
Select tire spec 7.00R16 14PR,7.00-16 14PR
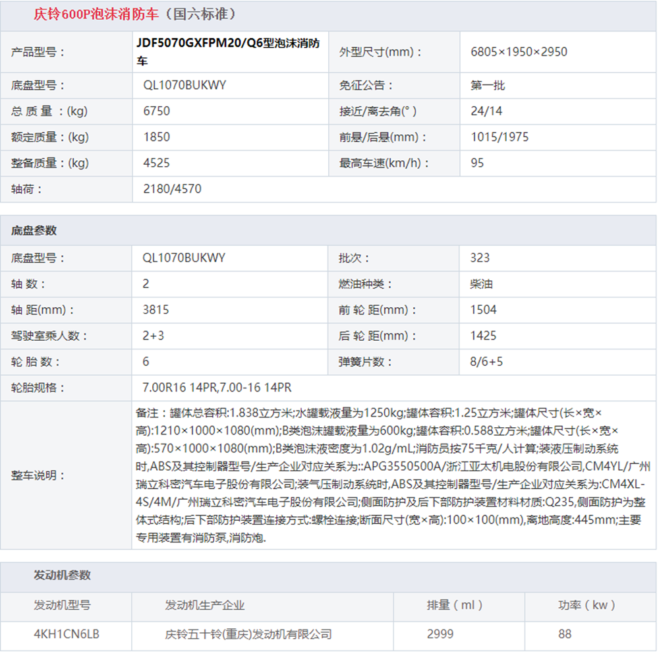(x=217, y=388)
